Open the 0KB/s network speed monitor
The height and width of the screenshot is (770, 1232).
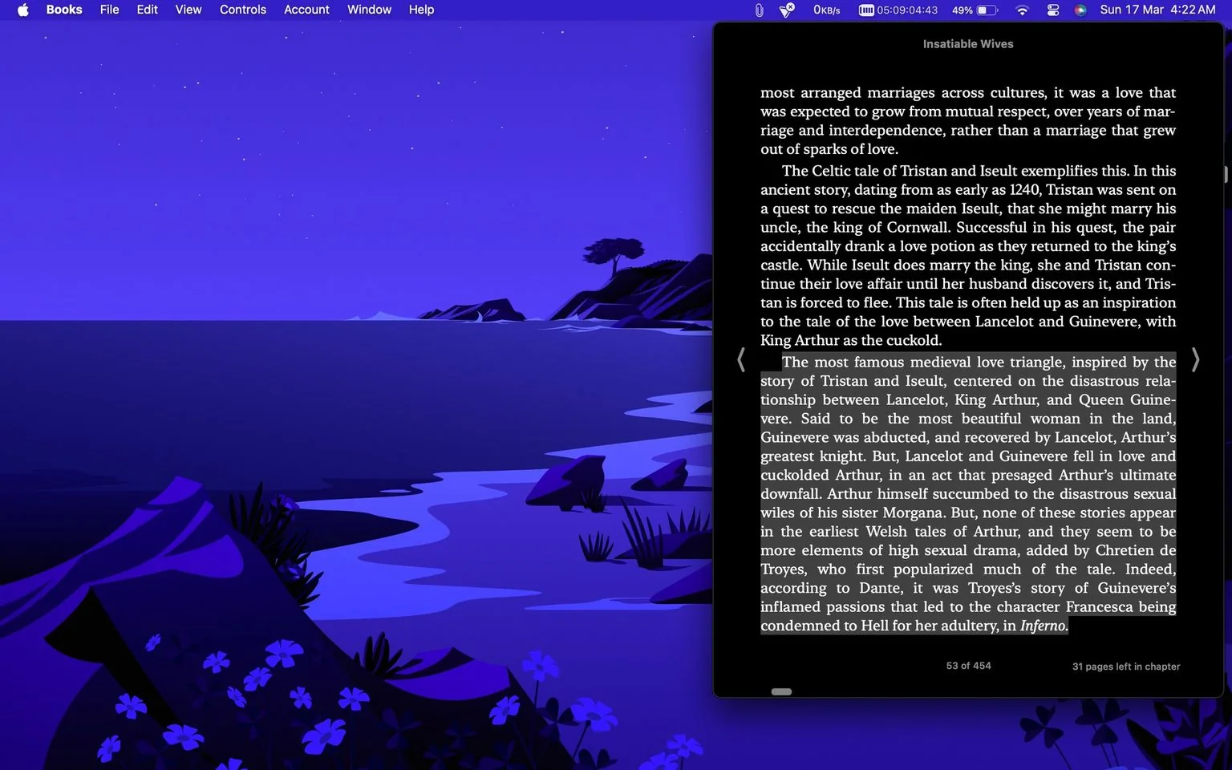tap(826, 10)
